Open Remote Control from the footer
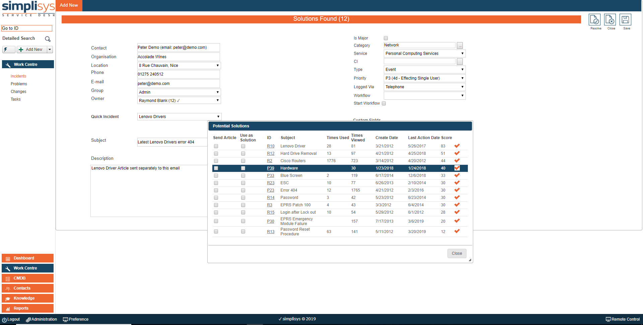Image resolution: width=643 pixels, height=325 pixels. point(623,319)
